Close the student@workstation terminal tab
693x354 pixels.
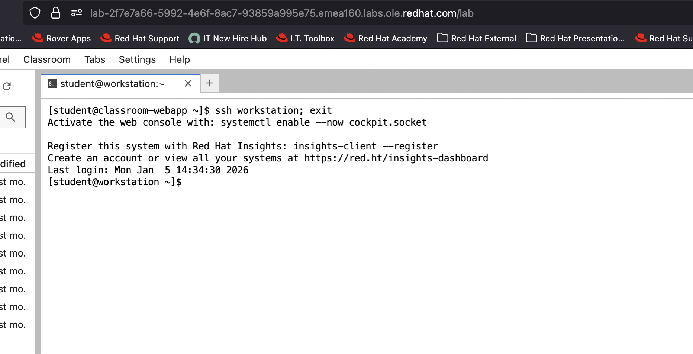(x=188, y=83)
